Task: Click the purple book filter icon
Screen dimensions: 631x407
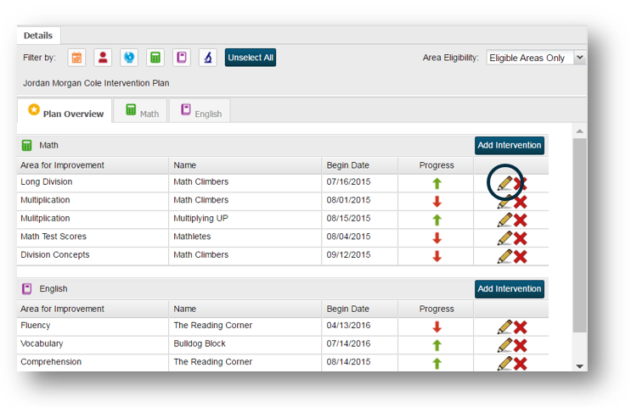Action: 181,58
